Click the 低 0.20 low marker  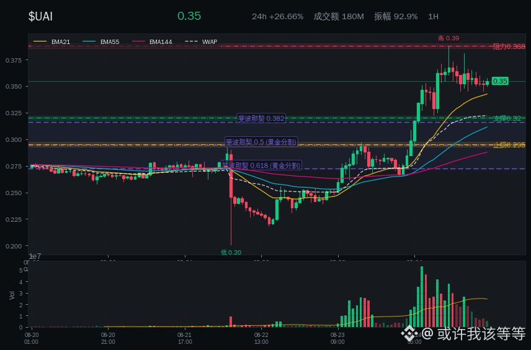[231, 252]
